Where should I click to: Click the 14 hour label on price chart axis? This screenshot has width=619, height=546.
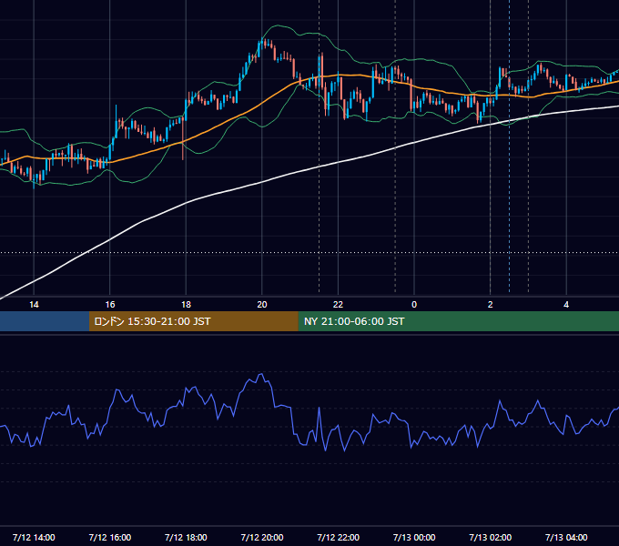point(34,305)
